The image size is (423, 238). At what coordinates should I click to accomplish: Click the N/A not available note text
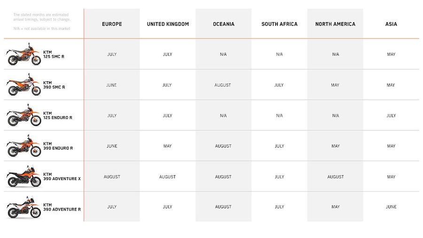point(42,29)
